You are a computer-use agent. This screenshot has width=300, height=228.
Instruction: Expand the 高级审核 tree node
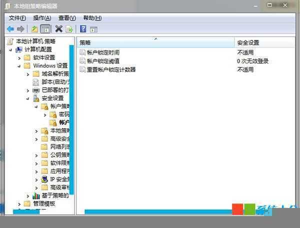pos(36,188)
